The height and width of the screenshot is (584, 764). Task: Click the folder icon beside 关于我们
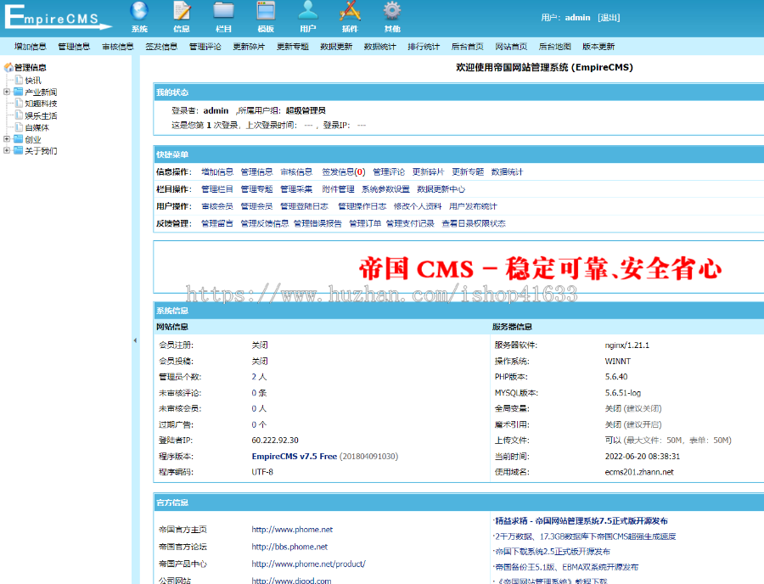tap(19, 150)
